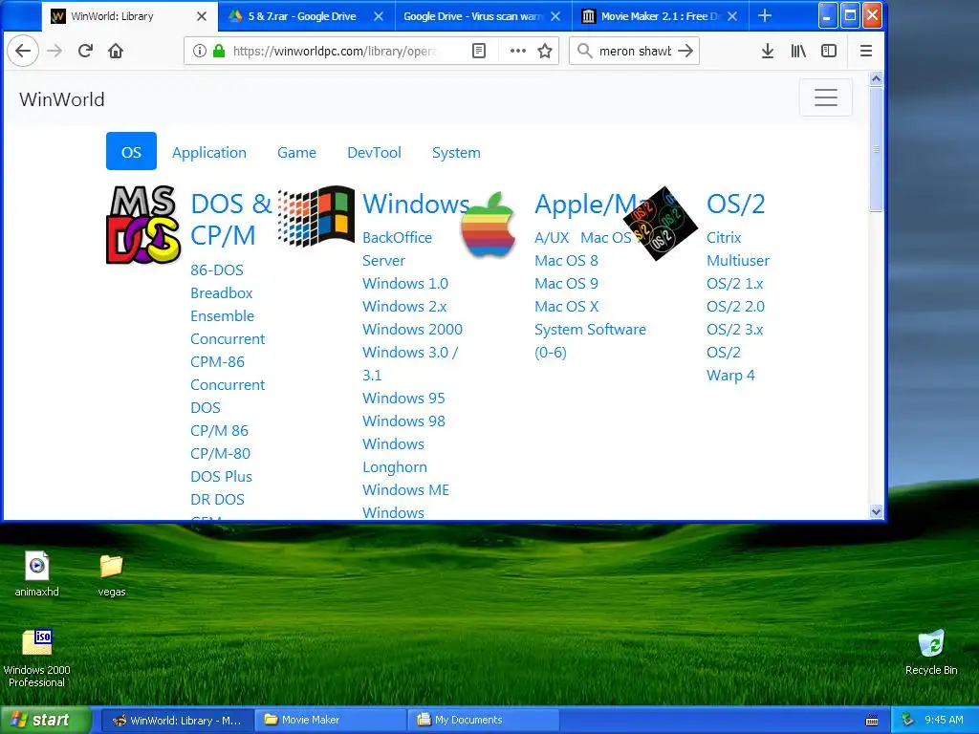The height and width of the screenshot is (734, 979).
Task: Select the Recycle Bin icon
Action: [x=931, y=652]
